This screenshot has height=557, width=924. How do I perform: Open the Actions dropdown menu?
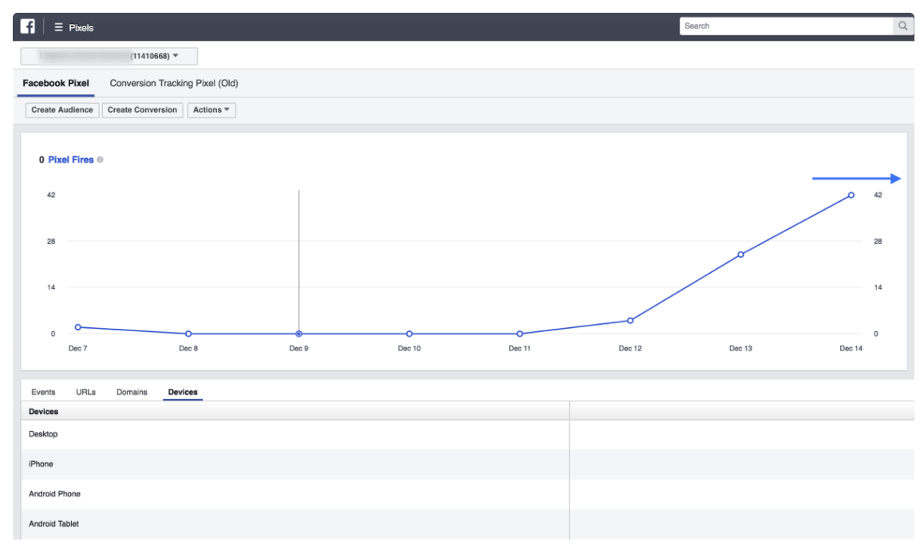click(x=211, y=109)
